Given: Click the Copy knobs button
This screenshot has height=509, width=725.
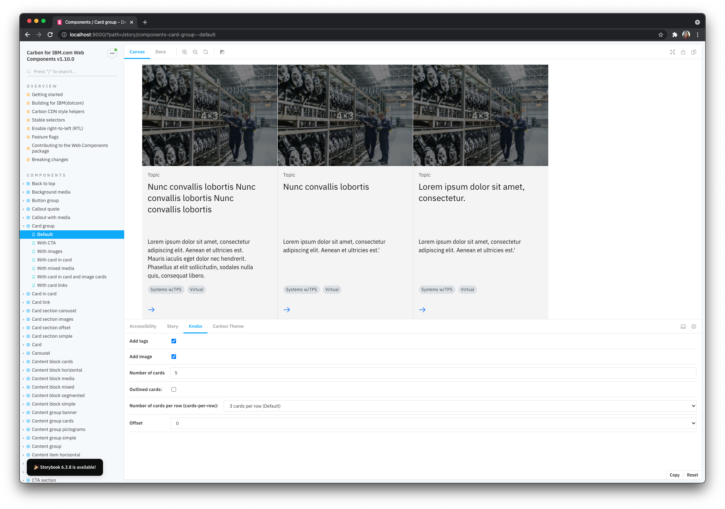Looking at the screenshot, I should [674, 475].
